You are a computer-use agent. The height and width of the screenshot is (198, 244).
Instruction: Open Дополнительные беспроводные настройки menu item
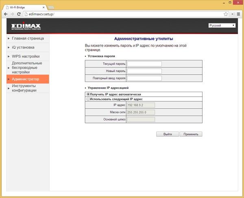pyautogui.click(x=28, y=68)
